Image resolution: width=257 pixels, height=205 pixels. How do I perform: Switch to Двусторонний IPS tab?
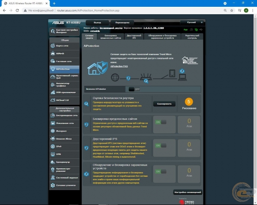click(134, 37)
